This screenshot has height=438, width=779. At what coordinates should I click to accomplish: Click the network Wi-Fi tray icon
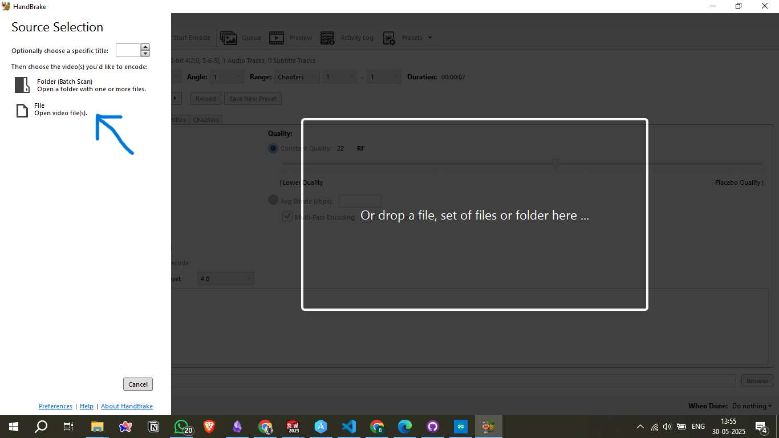click(x=654, y=427)
